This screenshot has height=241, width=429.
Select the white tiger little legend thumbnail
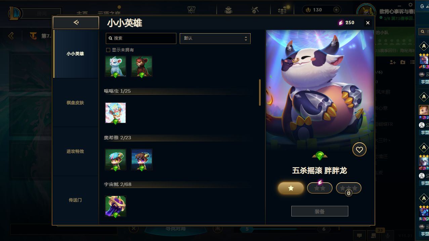(x=115, y=66)
